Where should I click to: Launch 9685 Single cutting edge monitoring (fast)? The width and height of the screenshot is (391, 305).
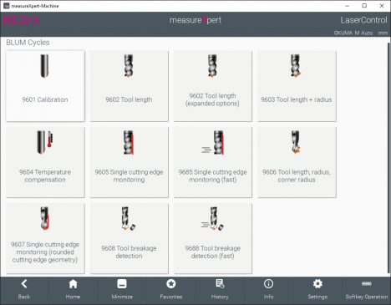(x=213, y=162)
